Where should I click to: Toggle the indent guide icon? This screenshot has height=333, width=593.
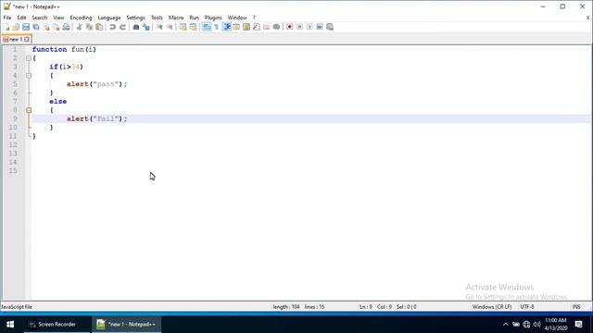coord(226,27)
